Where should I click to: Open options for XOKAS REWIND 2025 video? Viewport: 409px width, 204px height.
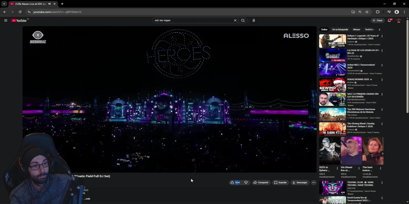pyautogui.click(x=382, y=80)
